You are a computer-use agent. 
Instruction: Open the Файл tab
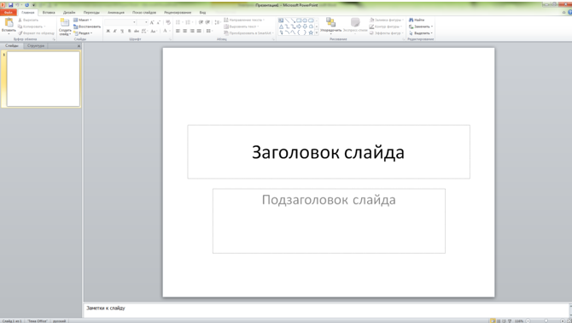tap(9, 13)
